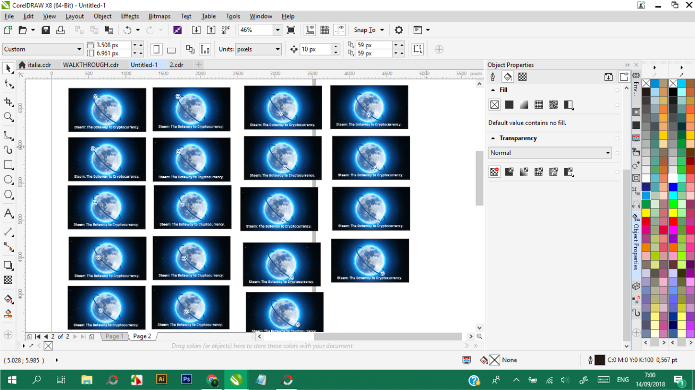Select the Pick tool in the toolbox
695x390 pixels.
coord(8,68)
